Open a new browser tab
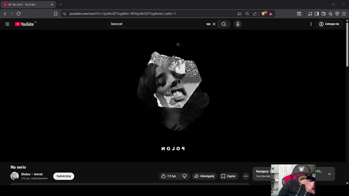The width and height of the screenshot is (349, 196). (x=61, y=5)
